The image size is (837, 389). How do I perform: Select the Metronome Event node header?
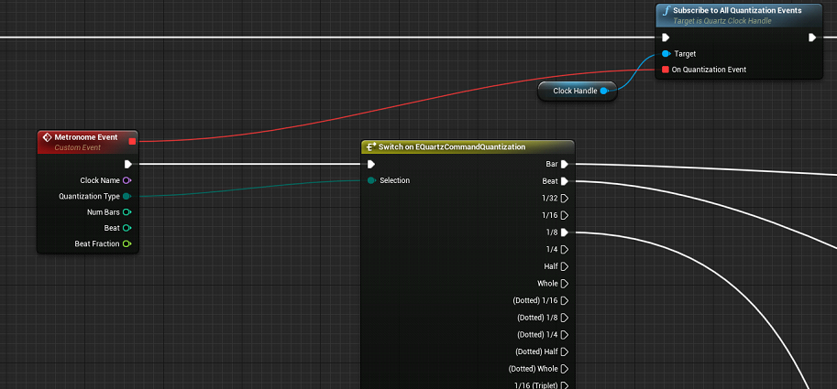[87, 142]
